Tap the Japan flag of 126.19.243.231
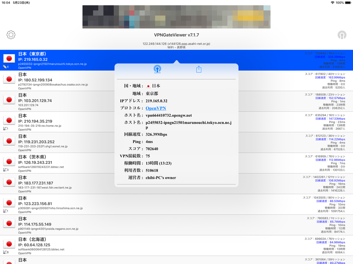 click(9, 162)
